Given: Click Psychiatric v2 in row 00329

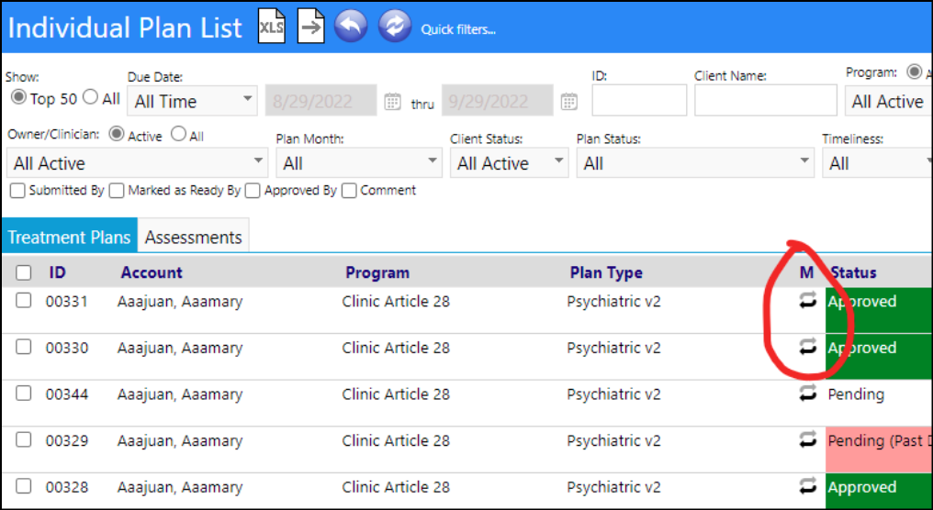Looking at the screenshot, I should click(x=613, y=440).
